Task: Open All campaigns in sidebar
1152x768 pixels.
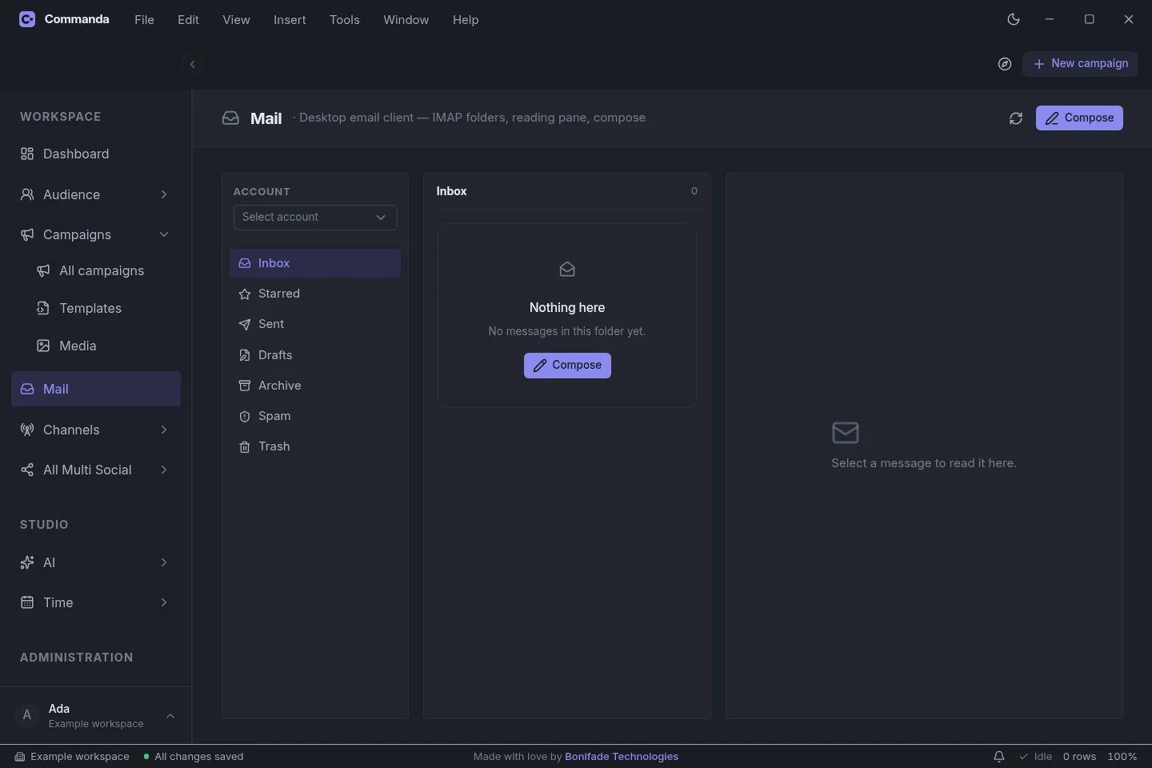Action: 104,270
